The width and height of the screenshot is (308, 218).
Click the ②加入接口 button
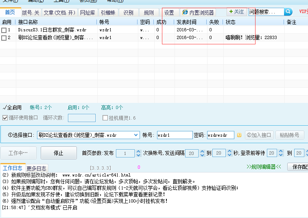259,135
